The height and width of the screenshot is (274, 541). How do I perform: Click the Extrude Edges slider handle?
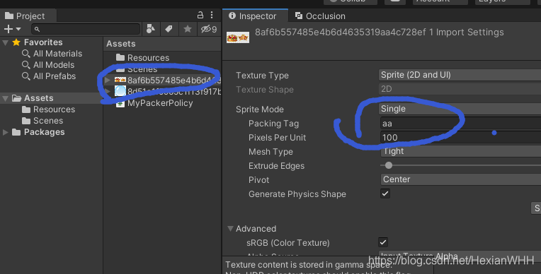[389, 165]
